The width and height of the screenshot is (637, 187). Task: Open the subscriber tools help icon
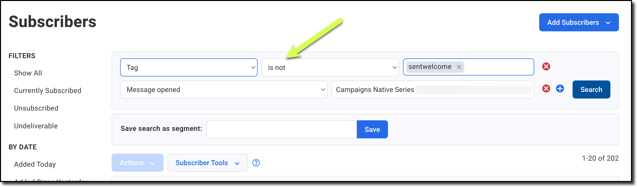256,163
